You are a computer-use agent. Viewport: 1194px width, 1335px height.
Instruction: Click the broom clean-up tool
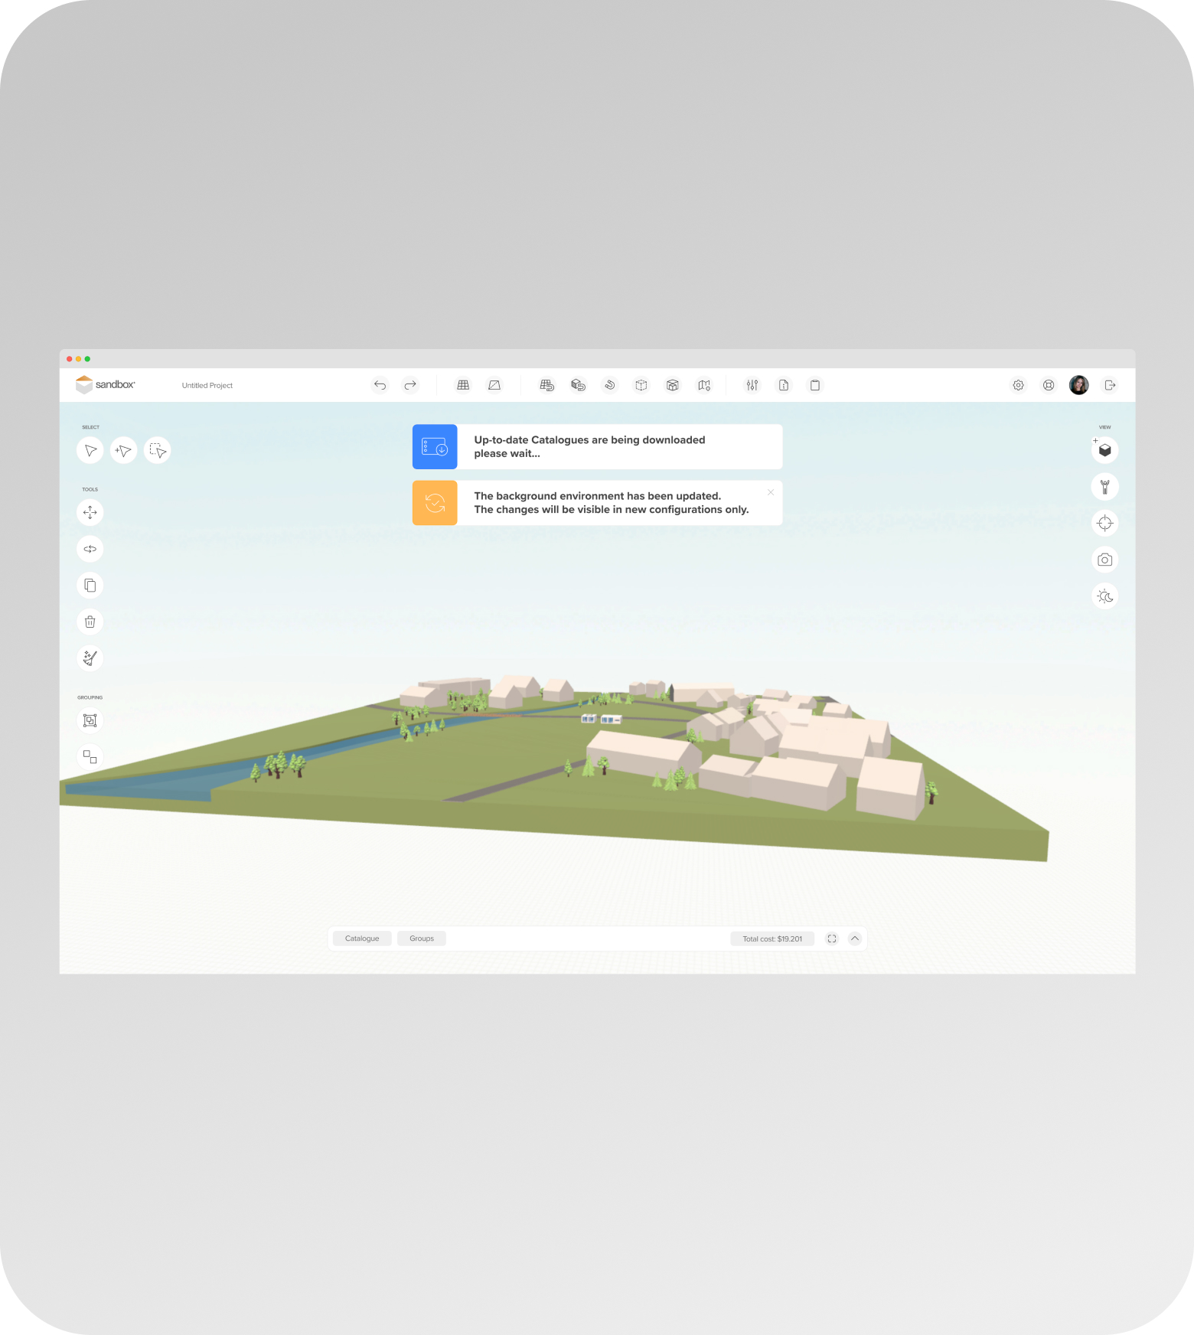click(x=90, y=658)
